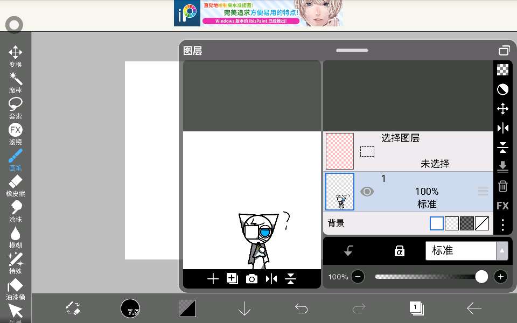The height and width of the screenshot is (323, 517).
Task: Toggle alpha lock on the layer
Action: pyautogui.click(x=399, y=251)
